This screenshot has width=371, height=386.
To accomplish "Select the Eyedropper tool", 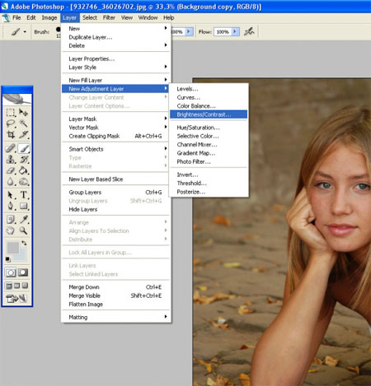I will (x=24, y=220).
